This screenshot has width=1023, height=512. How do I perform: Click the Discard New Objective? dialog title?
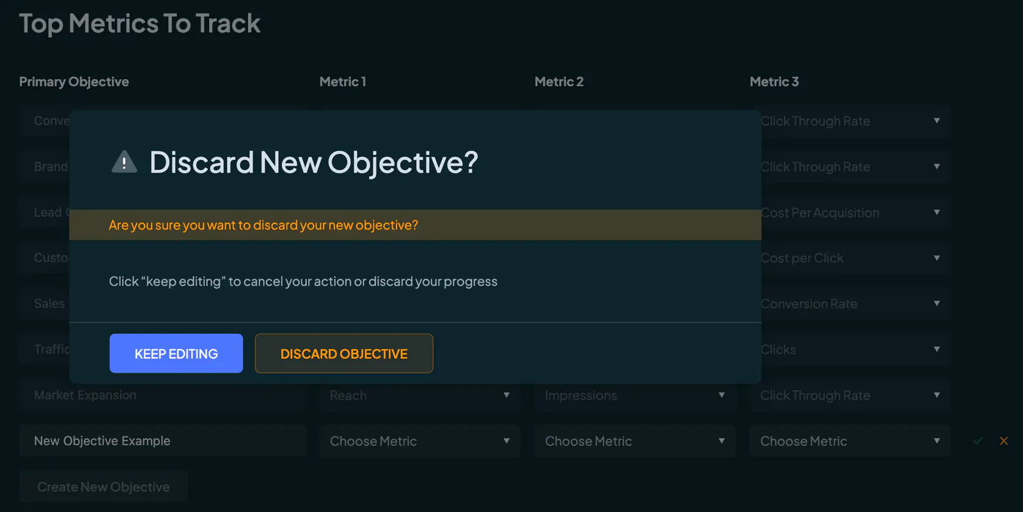(314, 162)
